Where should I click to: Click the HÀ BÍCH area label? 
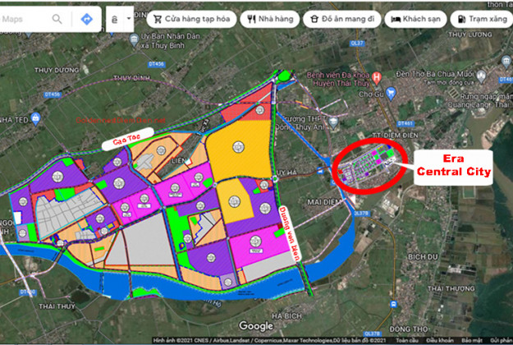[x=286, y=316]
